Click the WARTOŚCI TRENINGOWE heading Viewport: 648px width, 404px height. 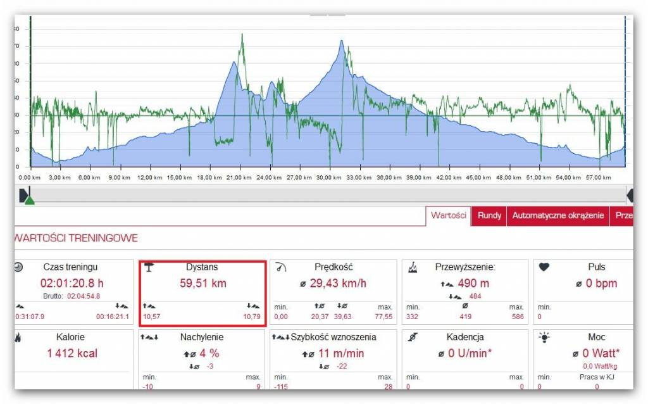pos(76,238)
